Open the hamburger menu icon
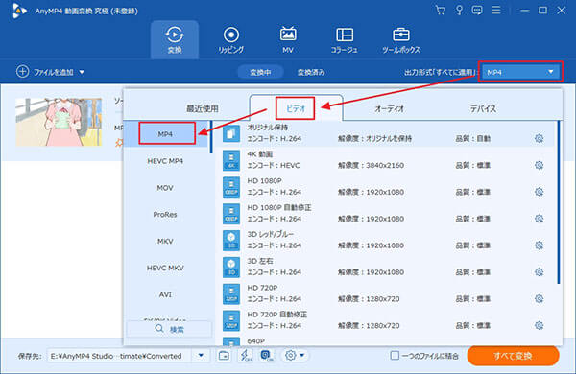576x374 pixels. [496, 10]
